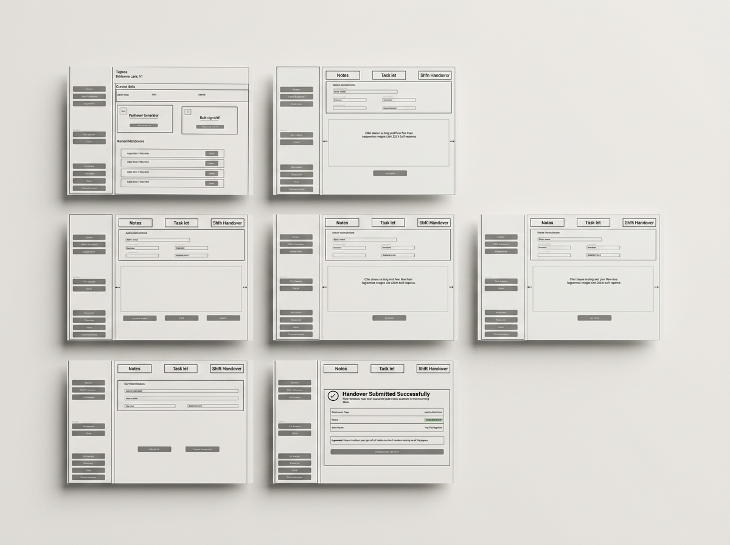The height and width of the screenshot is (545, 730).
Task: Click the green status badge on the success screen
Action: 434,420
